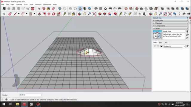Click the Simple Style preview thumbnail
Viewport: 191px width, 107px height.
point(157,35)
